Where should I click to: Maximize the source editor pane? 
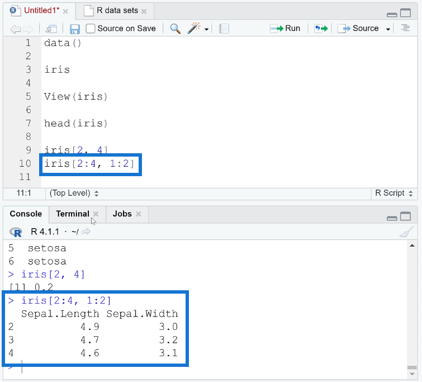tap(405, 13)
